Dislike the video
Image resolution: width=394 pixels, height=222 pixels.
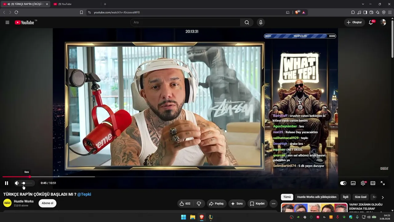click(199, 203)
